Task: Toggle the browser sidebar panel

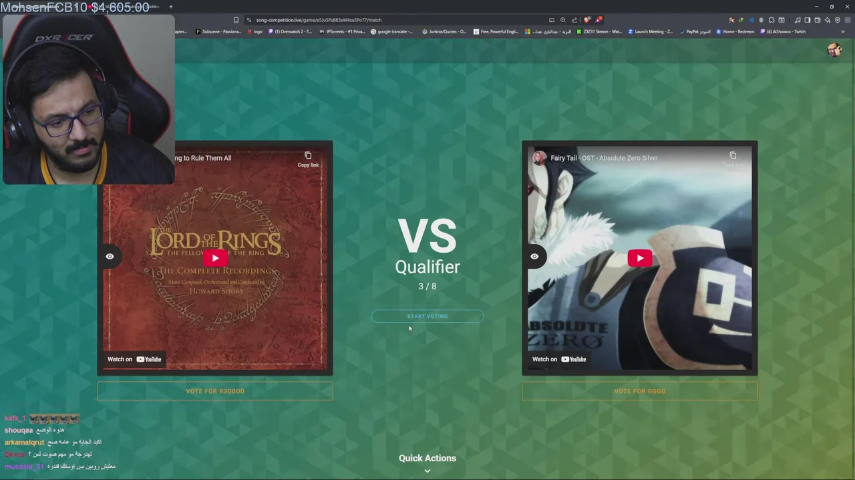Action: [x=807, y=20]
